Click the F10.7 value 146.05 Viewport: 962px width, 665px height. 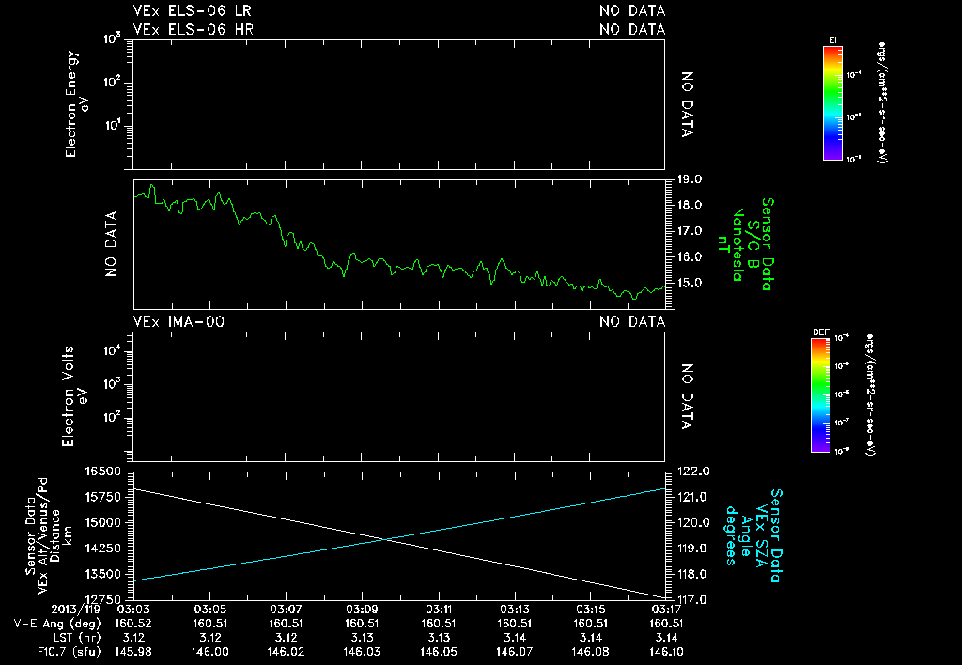coord(438,652)
